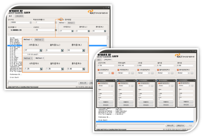Open the 옵션 tab in the left window
The height and width of the screenshot is (137, 203).
pyautogui.click(x=10, y=16)
